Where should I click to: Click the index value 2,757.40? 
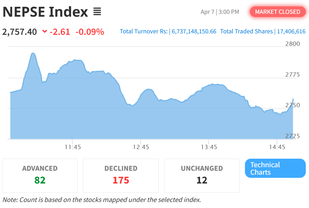coord(20,32)
